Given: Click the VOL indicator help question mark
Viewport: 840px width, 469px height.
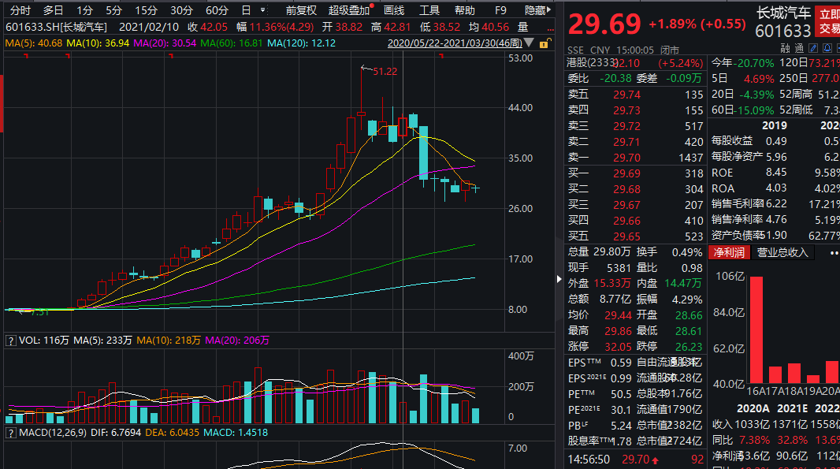Looking at the screenshot, I should pyautogui.click(x=10, y=341).
